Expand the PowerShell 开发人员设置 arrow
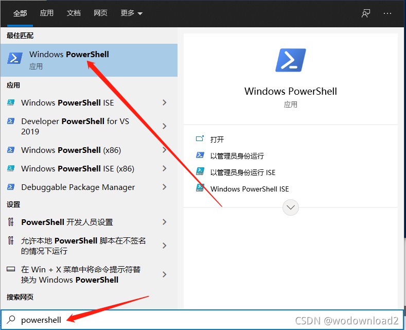This screenshot has width=406, height=330. [x=164, y=222]
